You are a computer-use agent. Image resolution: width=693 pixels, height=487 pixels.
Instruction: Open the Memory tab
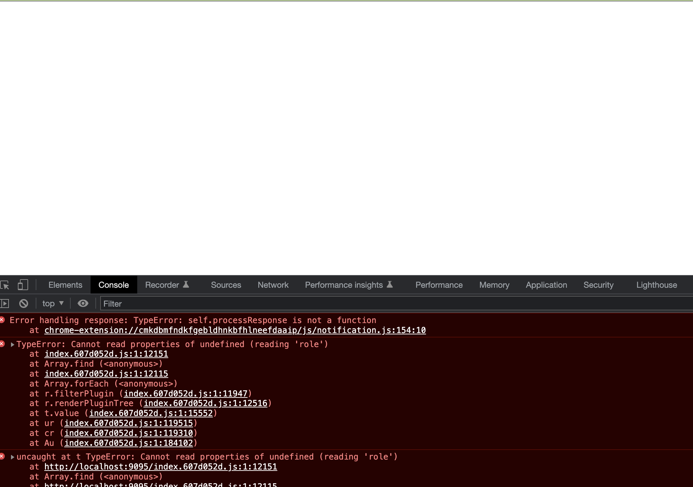[494, 285]
